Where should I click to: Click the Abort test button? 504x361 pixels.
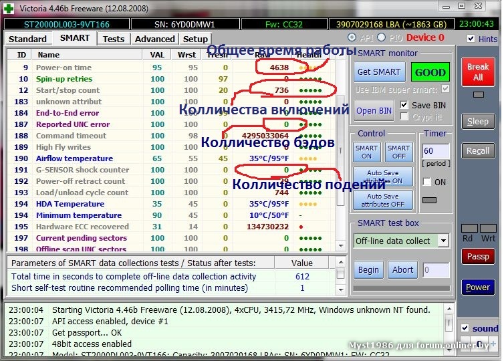[x=402, y=269]
